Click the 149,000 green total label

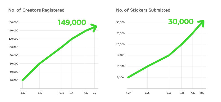click(72, 23)
